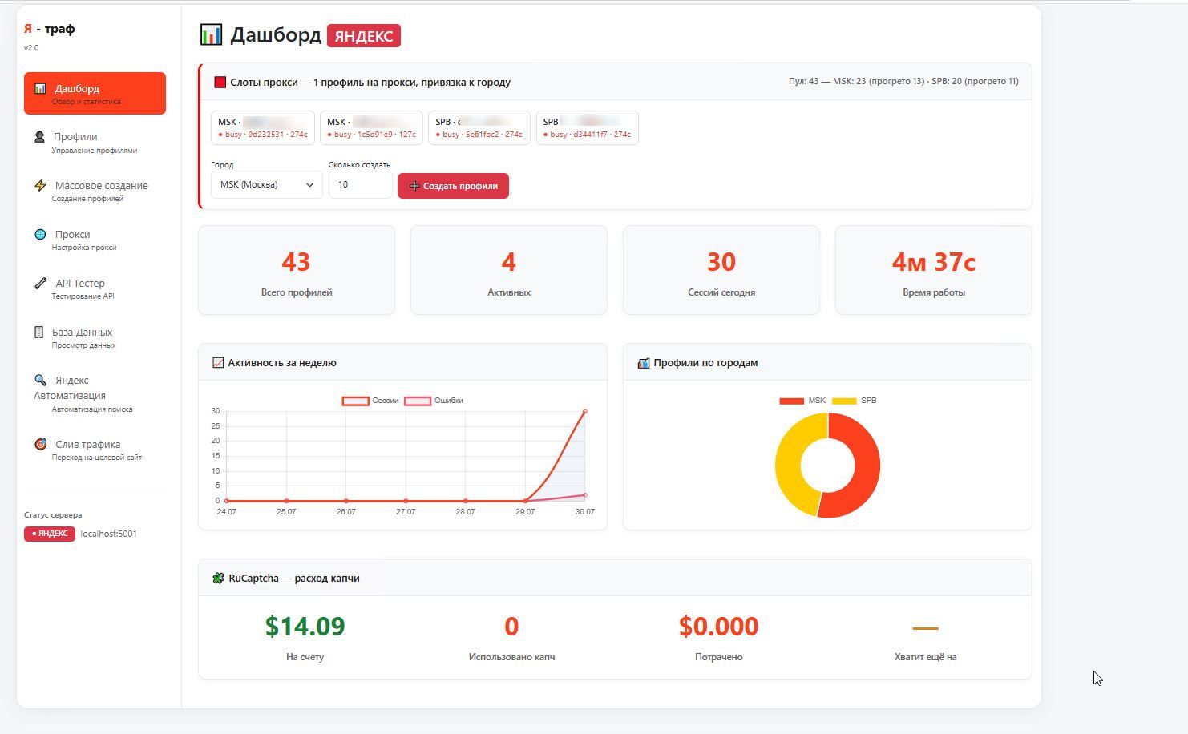Click the pool summary text Пул: 43
Viewport: 1188px width, 734px height.
(x=903, y=81)
